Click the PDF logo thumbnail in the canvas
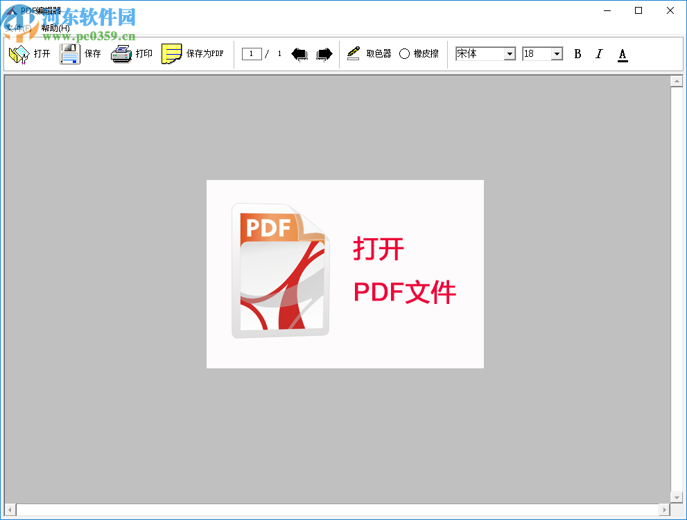This screenshot has width=687, height=520. 280,269
